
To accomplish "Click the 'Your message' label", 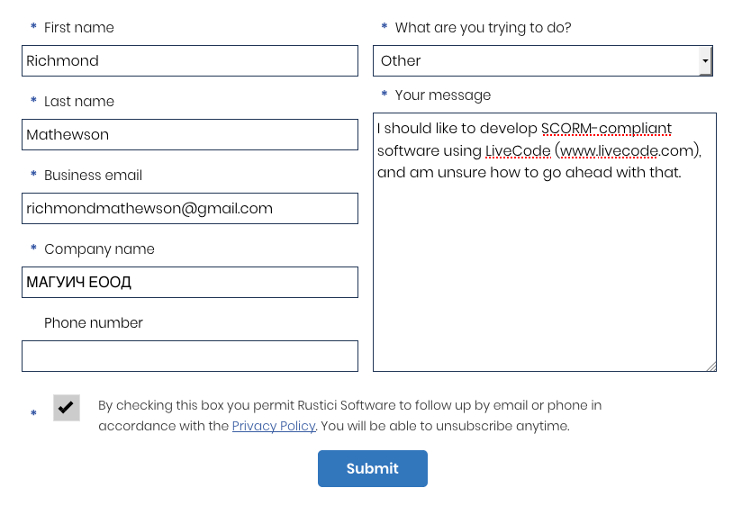I will tap(443, 95).
